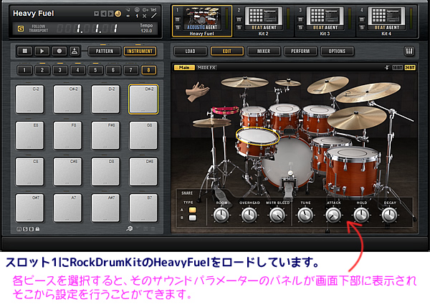Click the guitar-like icon beside 16 BIT
430x307 pixels.
(x=387, y=67)
